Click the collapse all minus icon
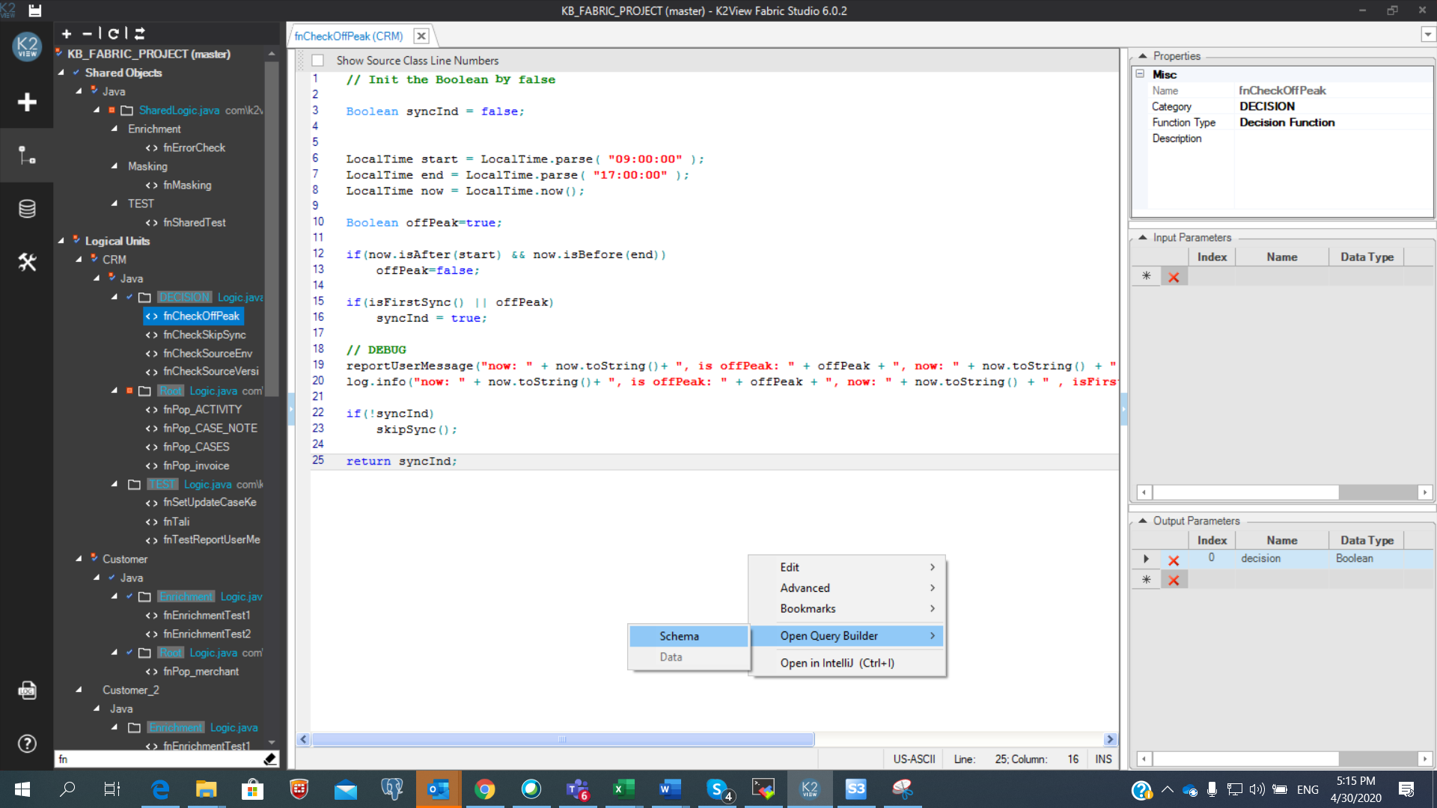Screen dimensions: 1437x808 (x=88, y=34)
